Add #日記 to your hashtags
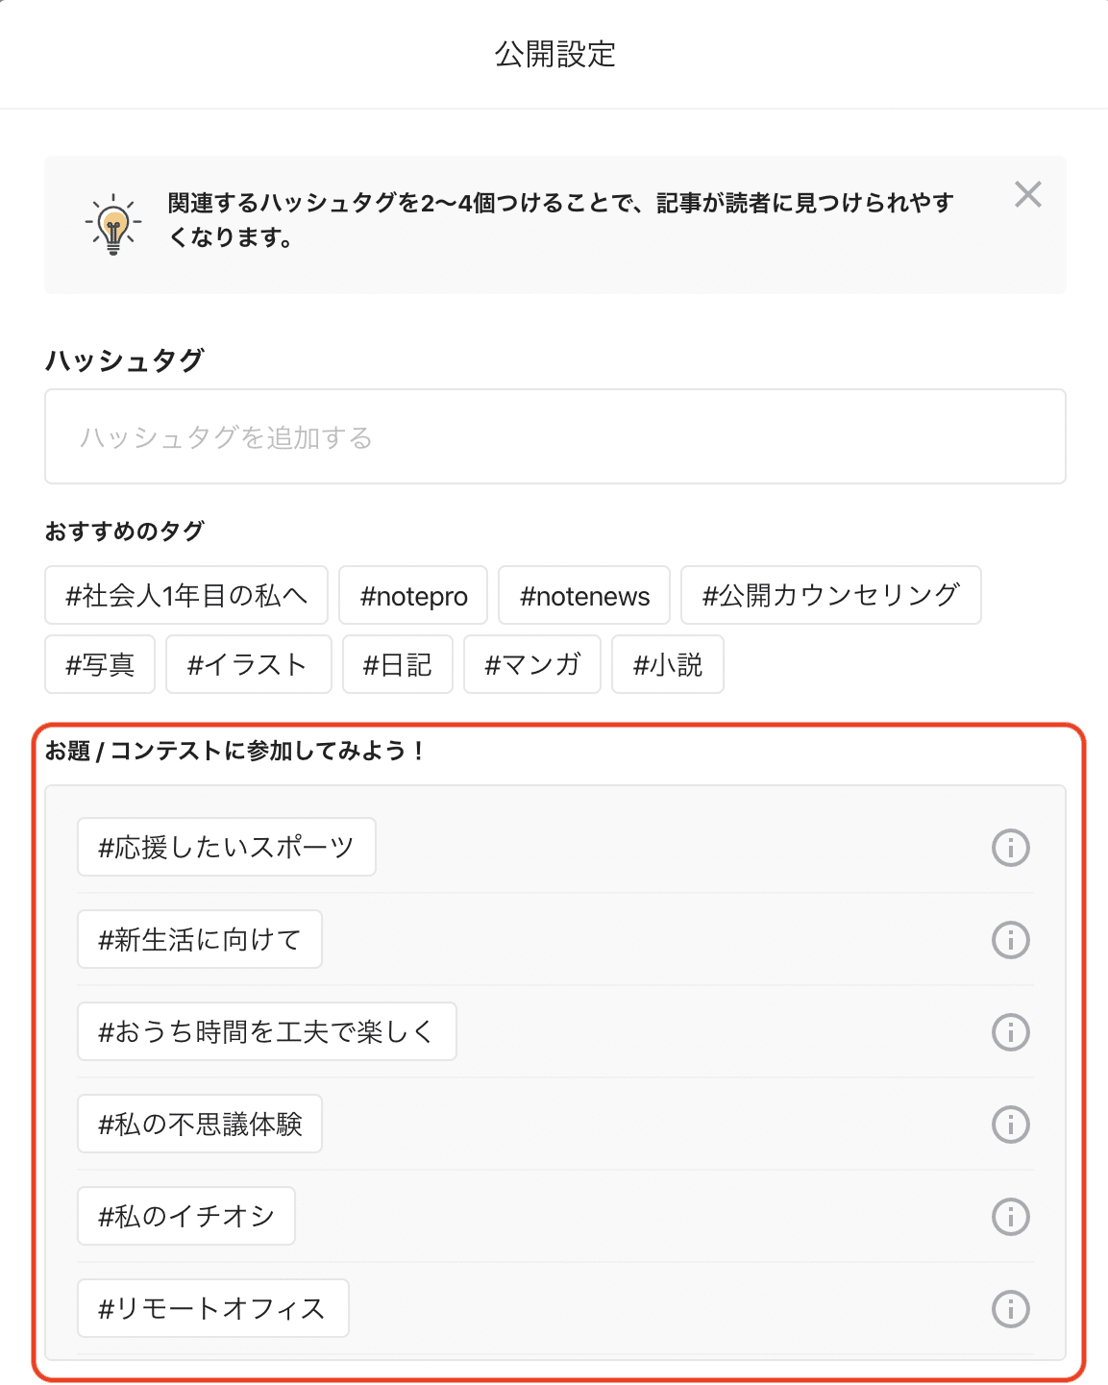The height and width of the screenshot is (1385, 1108). [397, 664]
